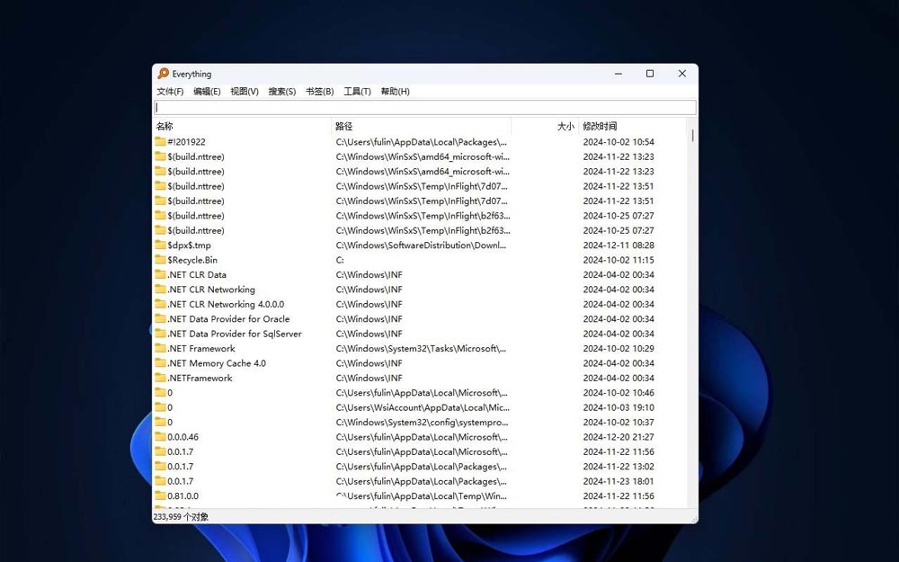Click folder icon of .NET Data Provider for Oracle
The height and width of the screenshot is (562, 899).
point(161,319)
